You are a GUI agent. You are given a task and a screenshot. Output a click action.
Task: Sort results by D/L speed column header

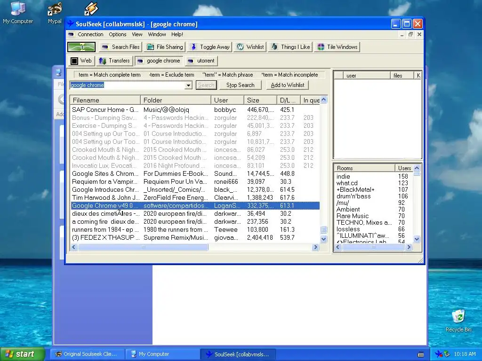tap(289, 100)
